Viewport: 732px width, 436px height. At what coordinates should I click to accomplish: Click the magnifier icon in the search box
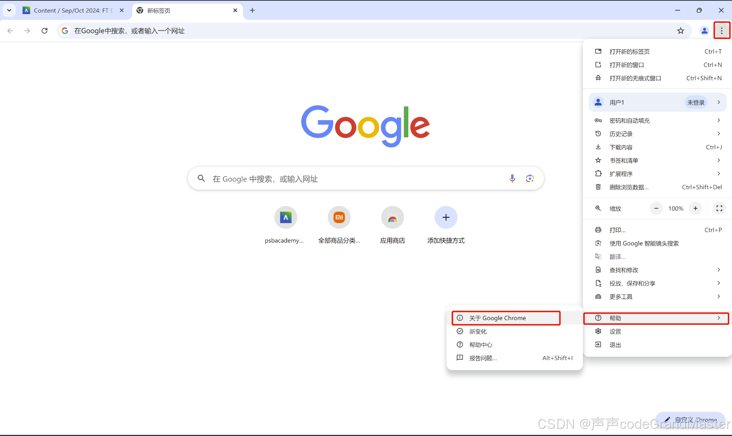pyautogui.click(x=201, y=178)
